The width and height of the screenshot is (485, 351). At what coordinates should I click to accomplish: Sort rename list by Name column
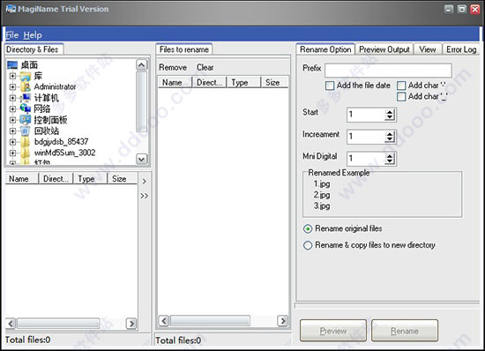pos(175,83)
